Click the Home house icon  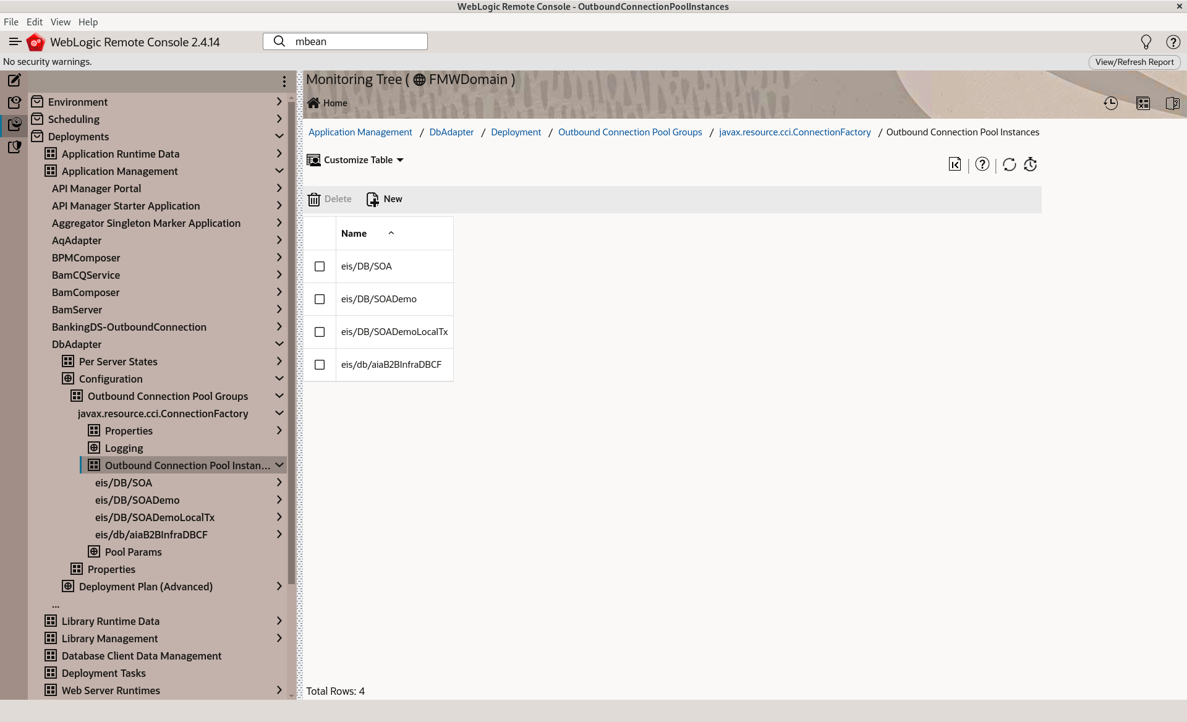pos(314,103)
